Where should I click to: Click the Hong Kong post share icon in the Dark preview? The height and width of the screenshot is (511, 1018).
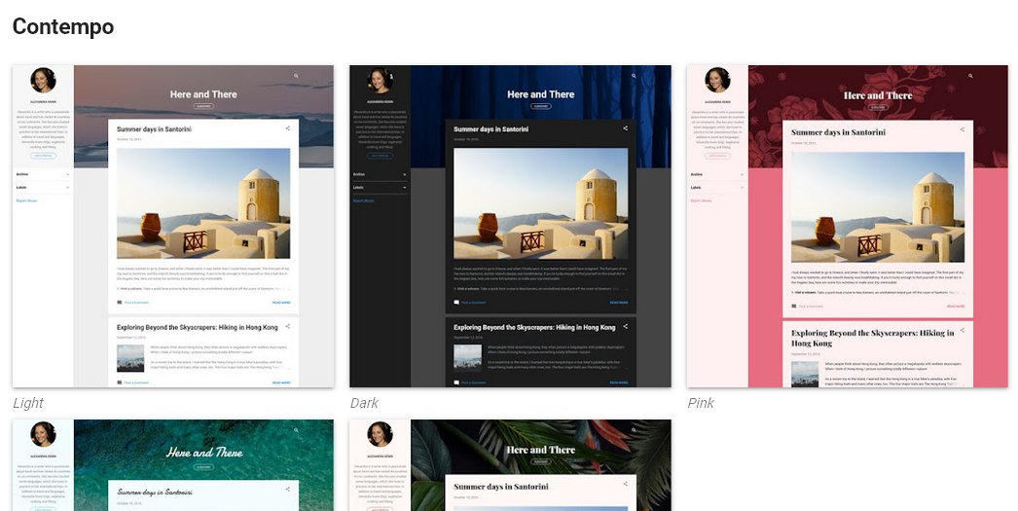[625, 327]
